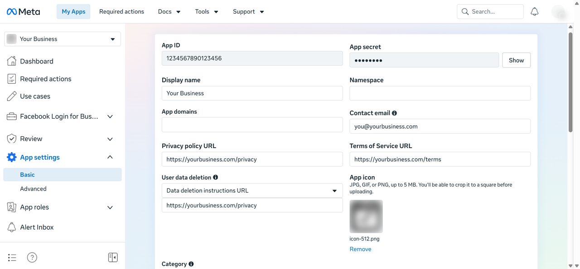Click the Review shield icon

(x=12, y=139)
